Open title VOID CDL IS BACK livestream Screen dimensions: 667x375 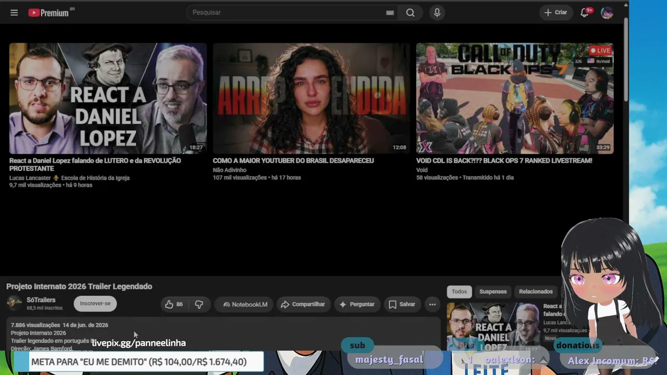tap(504, 161)
